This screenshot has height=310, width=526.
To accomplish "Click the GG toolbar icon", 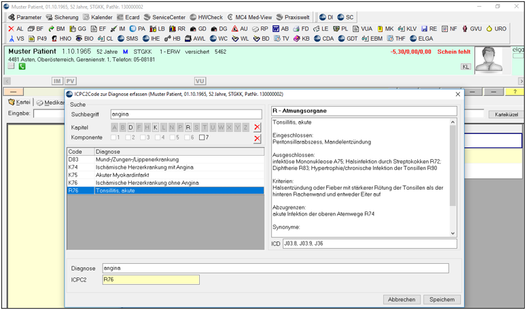I will (78, 29).
